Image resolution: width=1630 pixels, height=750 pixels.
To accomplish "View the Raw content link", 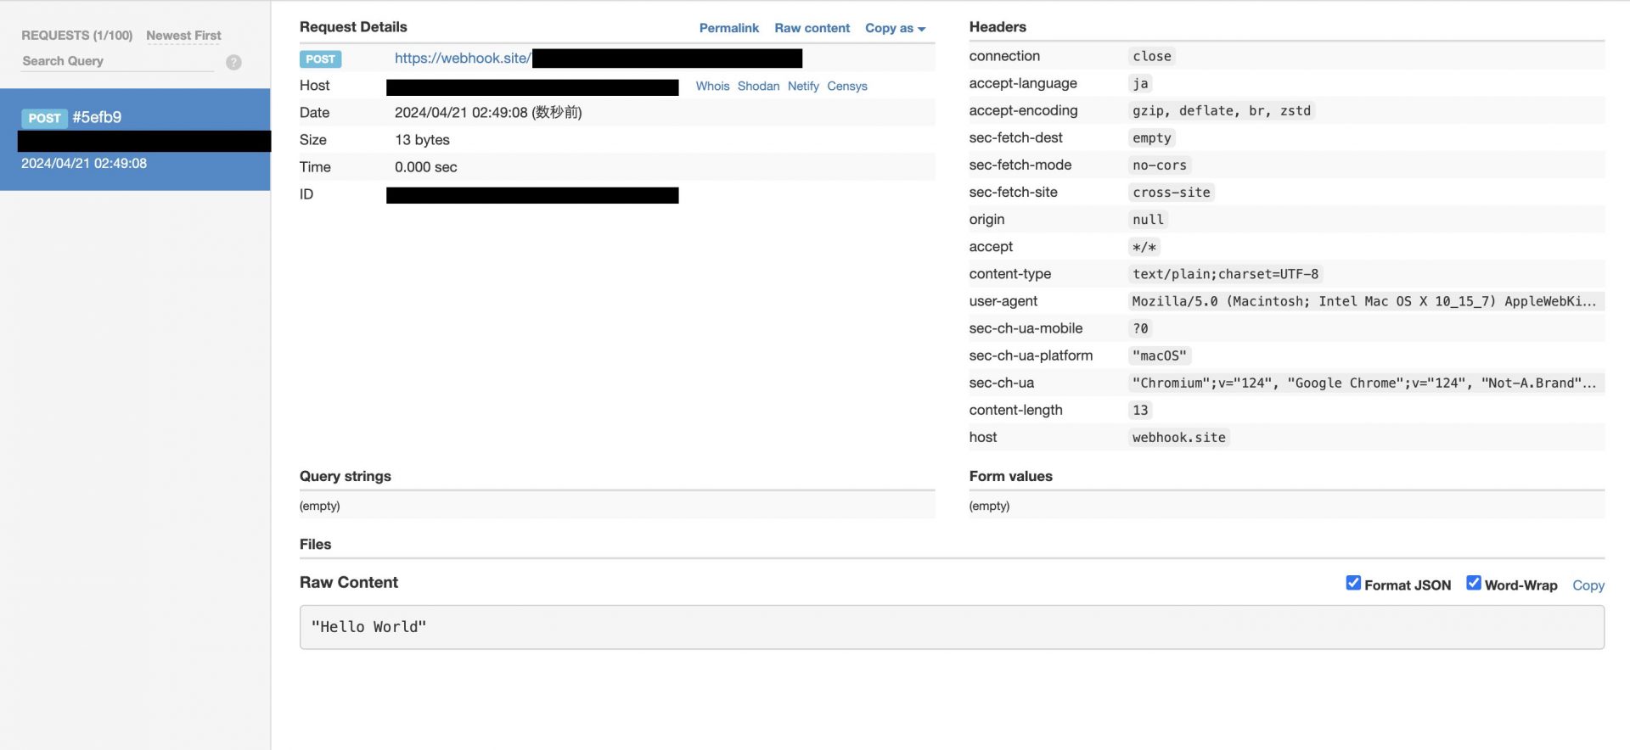I will (812, 28).
